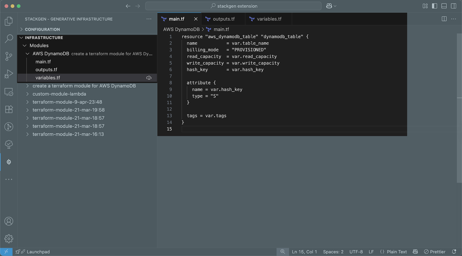This screenshot has height=256, width=462.
Task: Toggle bottom panel visibility
Action: coord(444,6)
